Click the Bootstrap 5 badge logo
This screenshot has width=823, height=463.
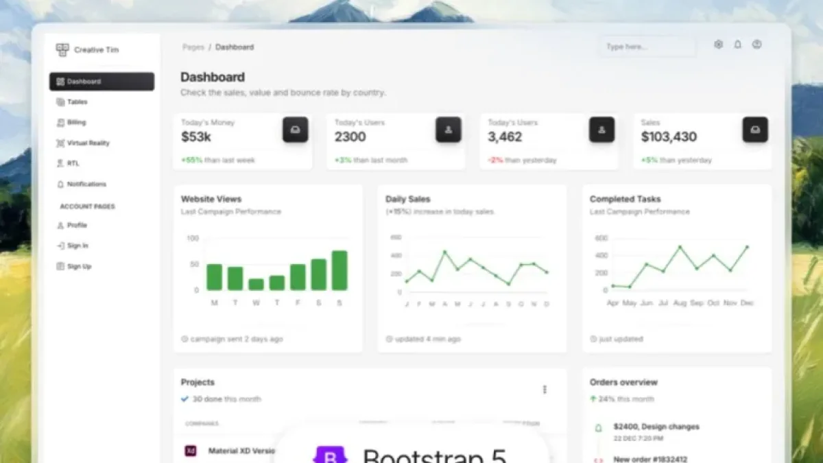point(331,455)
